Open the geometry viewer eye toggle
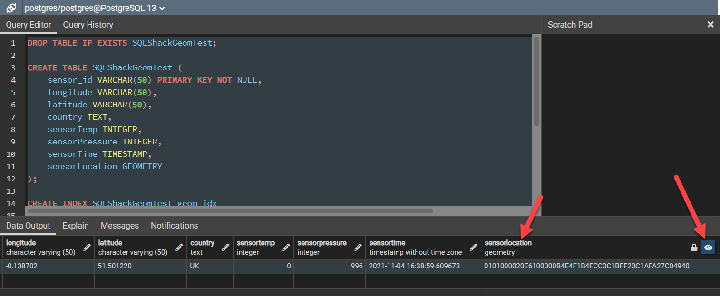The width and height of the screenshot is (720, 296). click(x=708, y=247)
